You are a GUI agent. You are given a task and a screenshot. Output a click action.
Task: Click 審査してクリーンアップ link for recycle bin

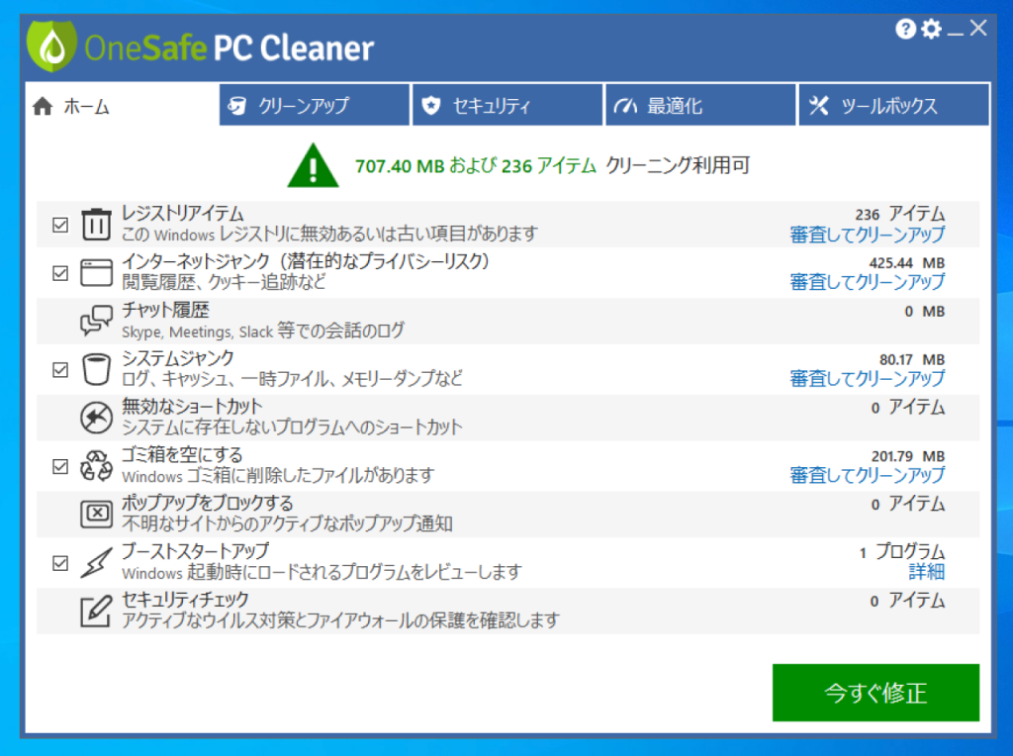click(x=867, y=476)
